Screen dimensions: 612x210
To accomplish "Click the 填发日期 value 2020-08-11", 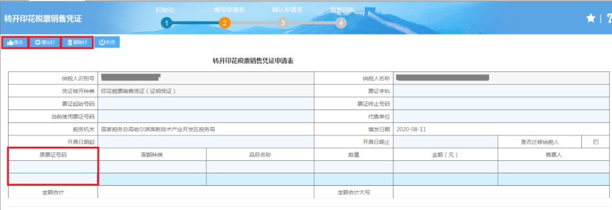I will point(411,129).
